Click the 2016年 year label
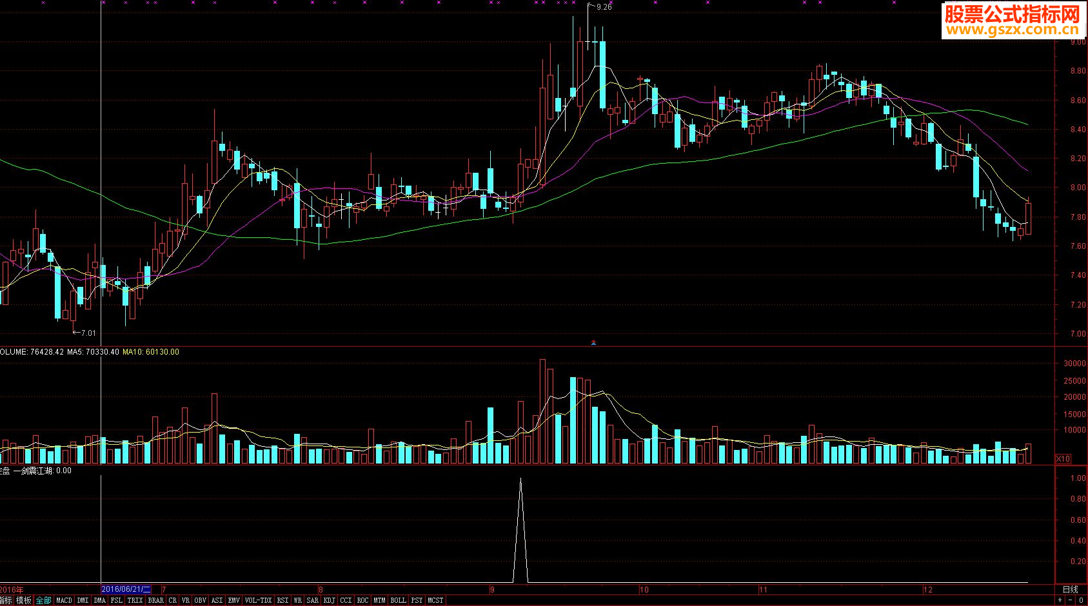The width and height of the screenshot is (1088, 606). [12, 589]
